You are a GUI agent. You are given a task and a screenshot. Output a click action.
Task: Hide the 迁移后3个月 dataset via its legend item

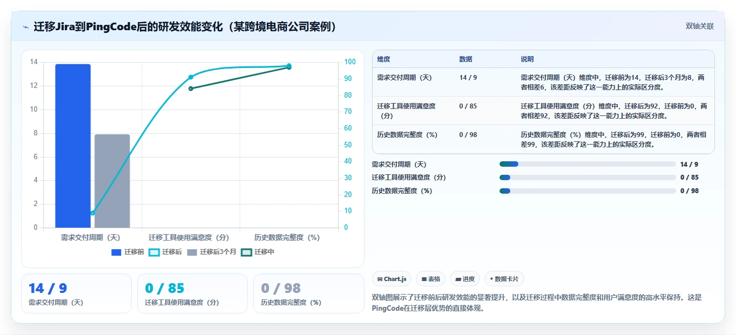pyautogui.click(x=212, y=252)
